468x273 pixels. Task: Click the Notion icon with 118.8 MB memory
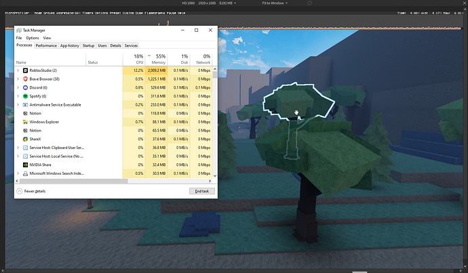25,113
